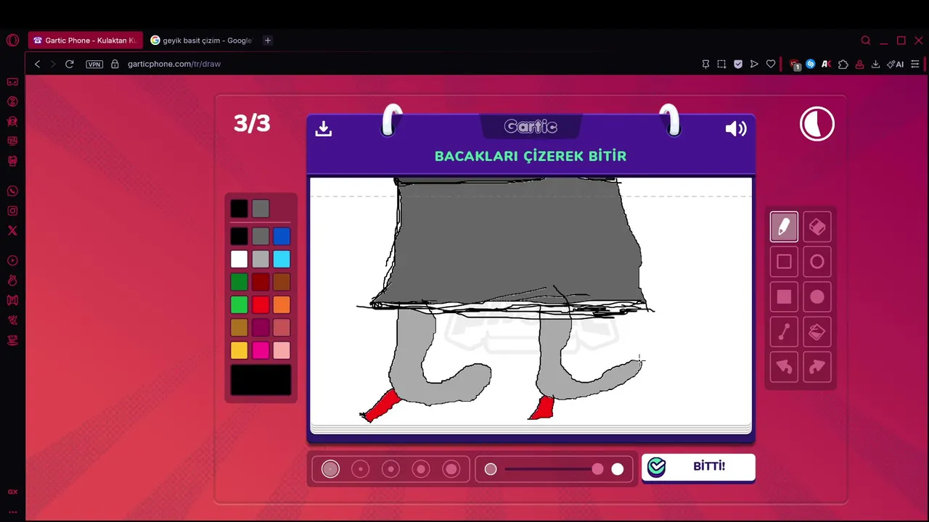The image size is (929, 522).
Task: Click the BİTTİ! done button
Action: point(698,467)
